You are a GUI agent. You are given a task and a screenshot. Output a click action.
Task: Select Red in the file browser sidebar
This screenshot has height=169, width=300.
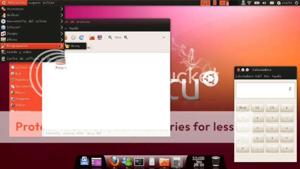(x=18, y=73)
